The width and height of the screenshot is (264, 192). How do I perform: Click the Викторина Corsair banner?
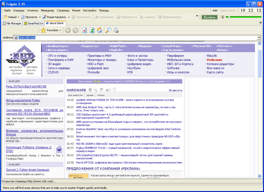124,82
